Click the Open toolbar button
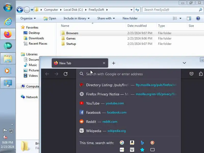204x153 pixels. [50, 18]
